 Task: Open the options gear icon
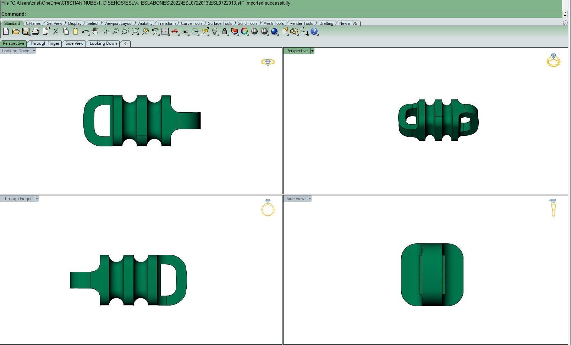tap(294, 32)
